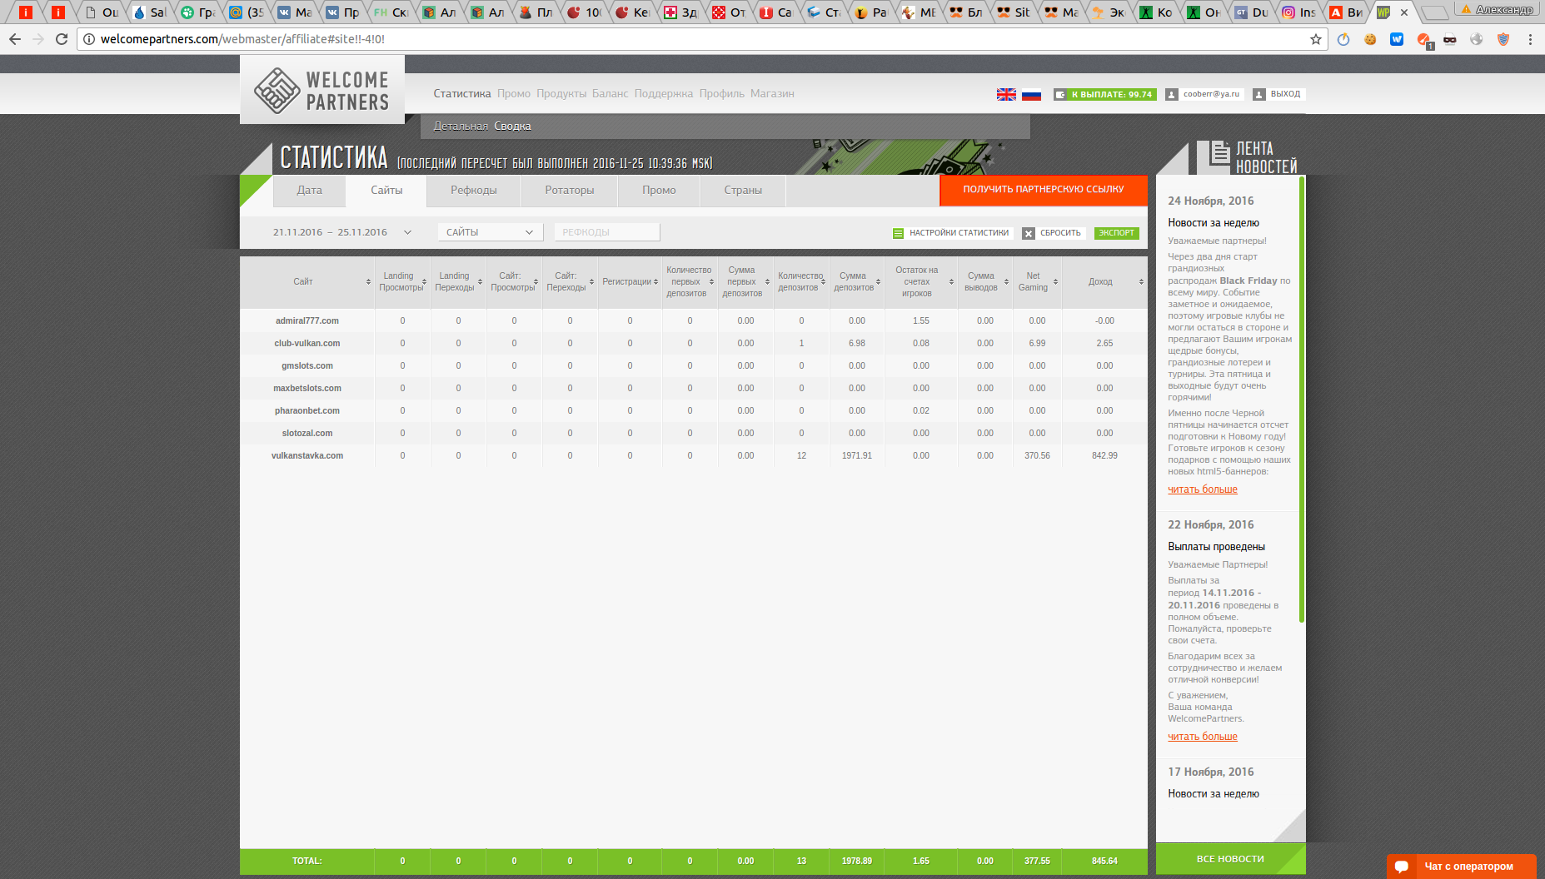Click Новости за неделю 24 Ноября headline
The width and height of the screenshot is (1545, 879).
click(x=1214, y=223)
